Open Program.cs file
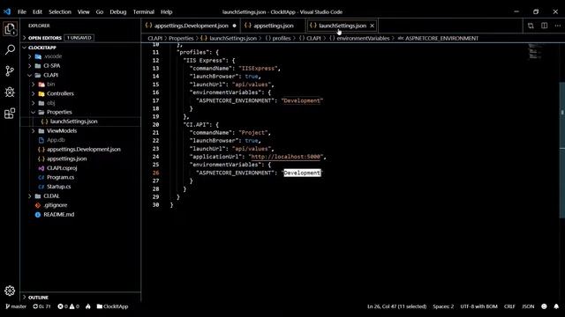Screen dimensions: 565x317 click(60, 178)
